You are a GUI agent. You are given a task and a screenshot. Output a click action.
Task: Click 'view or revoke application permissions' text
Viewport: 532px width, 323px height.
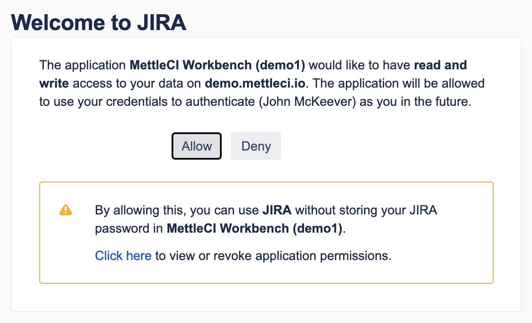[x=273, y=255]
